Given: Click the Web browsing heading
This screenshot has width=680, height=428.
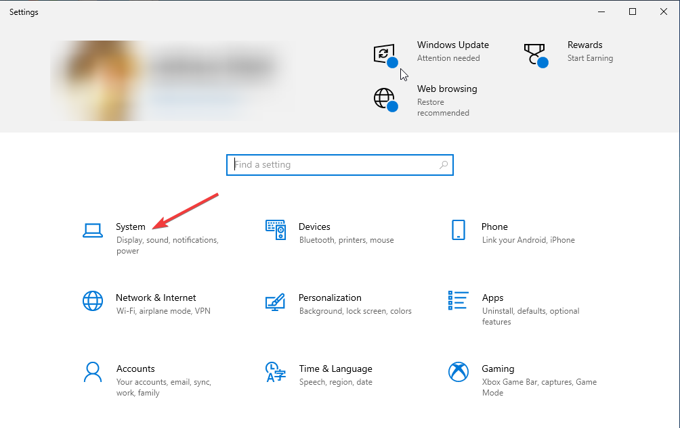Looking at the screenshot, I should [x=447, y=89].
